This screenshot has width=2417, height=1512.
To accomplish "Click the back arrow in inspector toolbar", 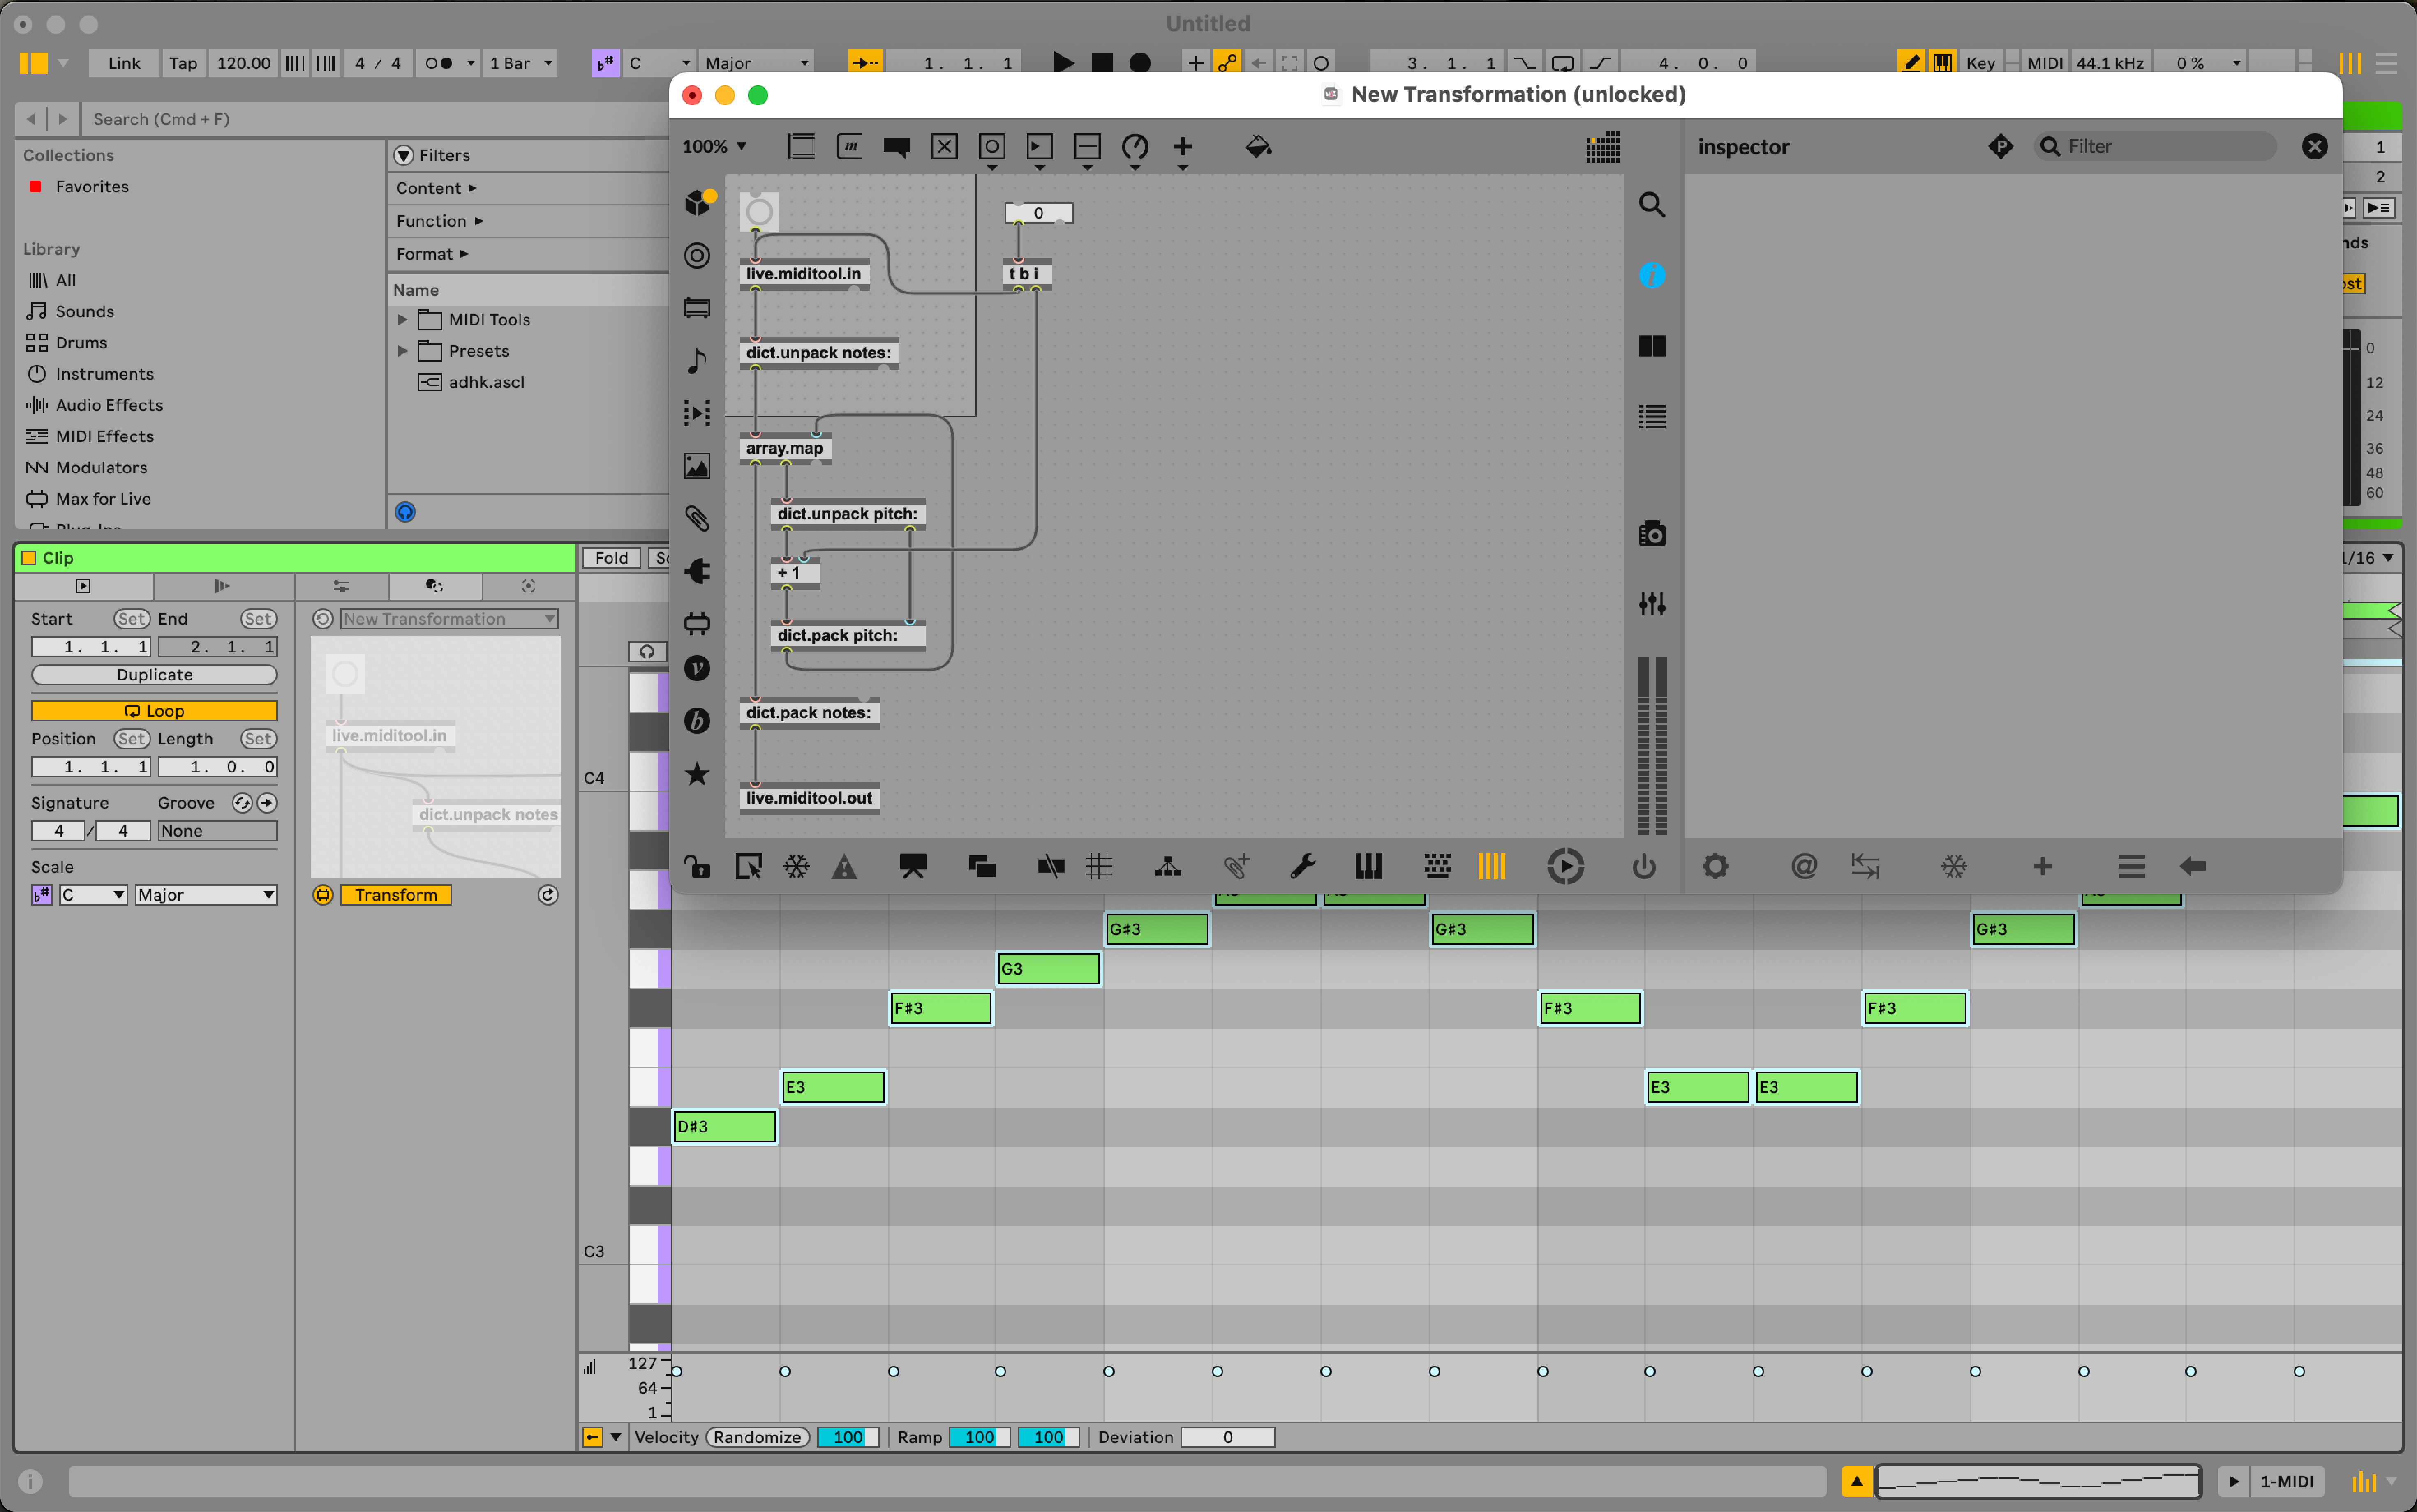I will point(2192,866).
